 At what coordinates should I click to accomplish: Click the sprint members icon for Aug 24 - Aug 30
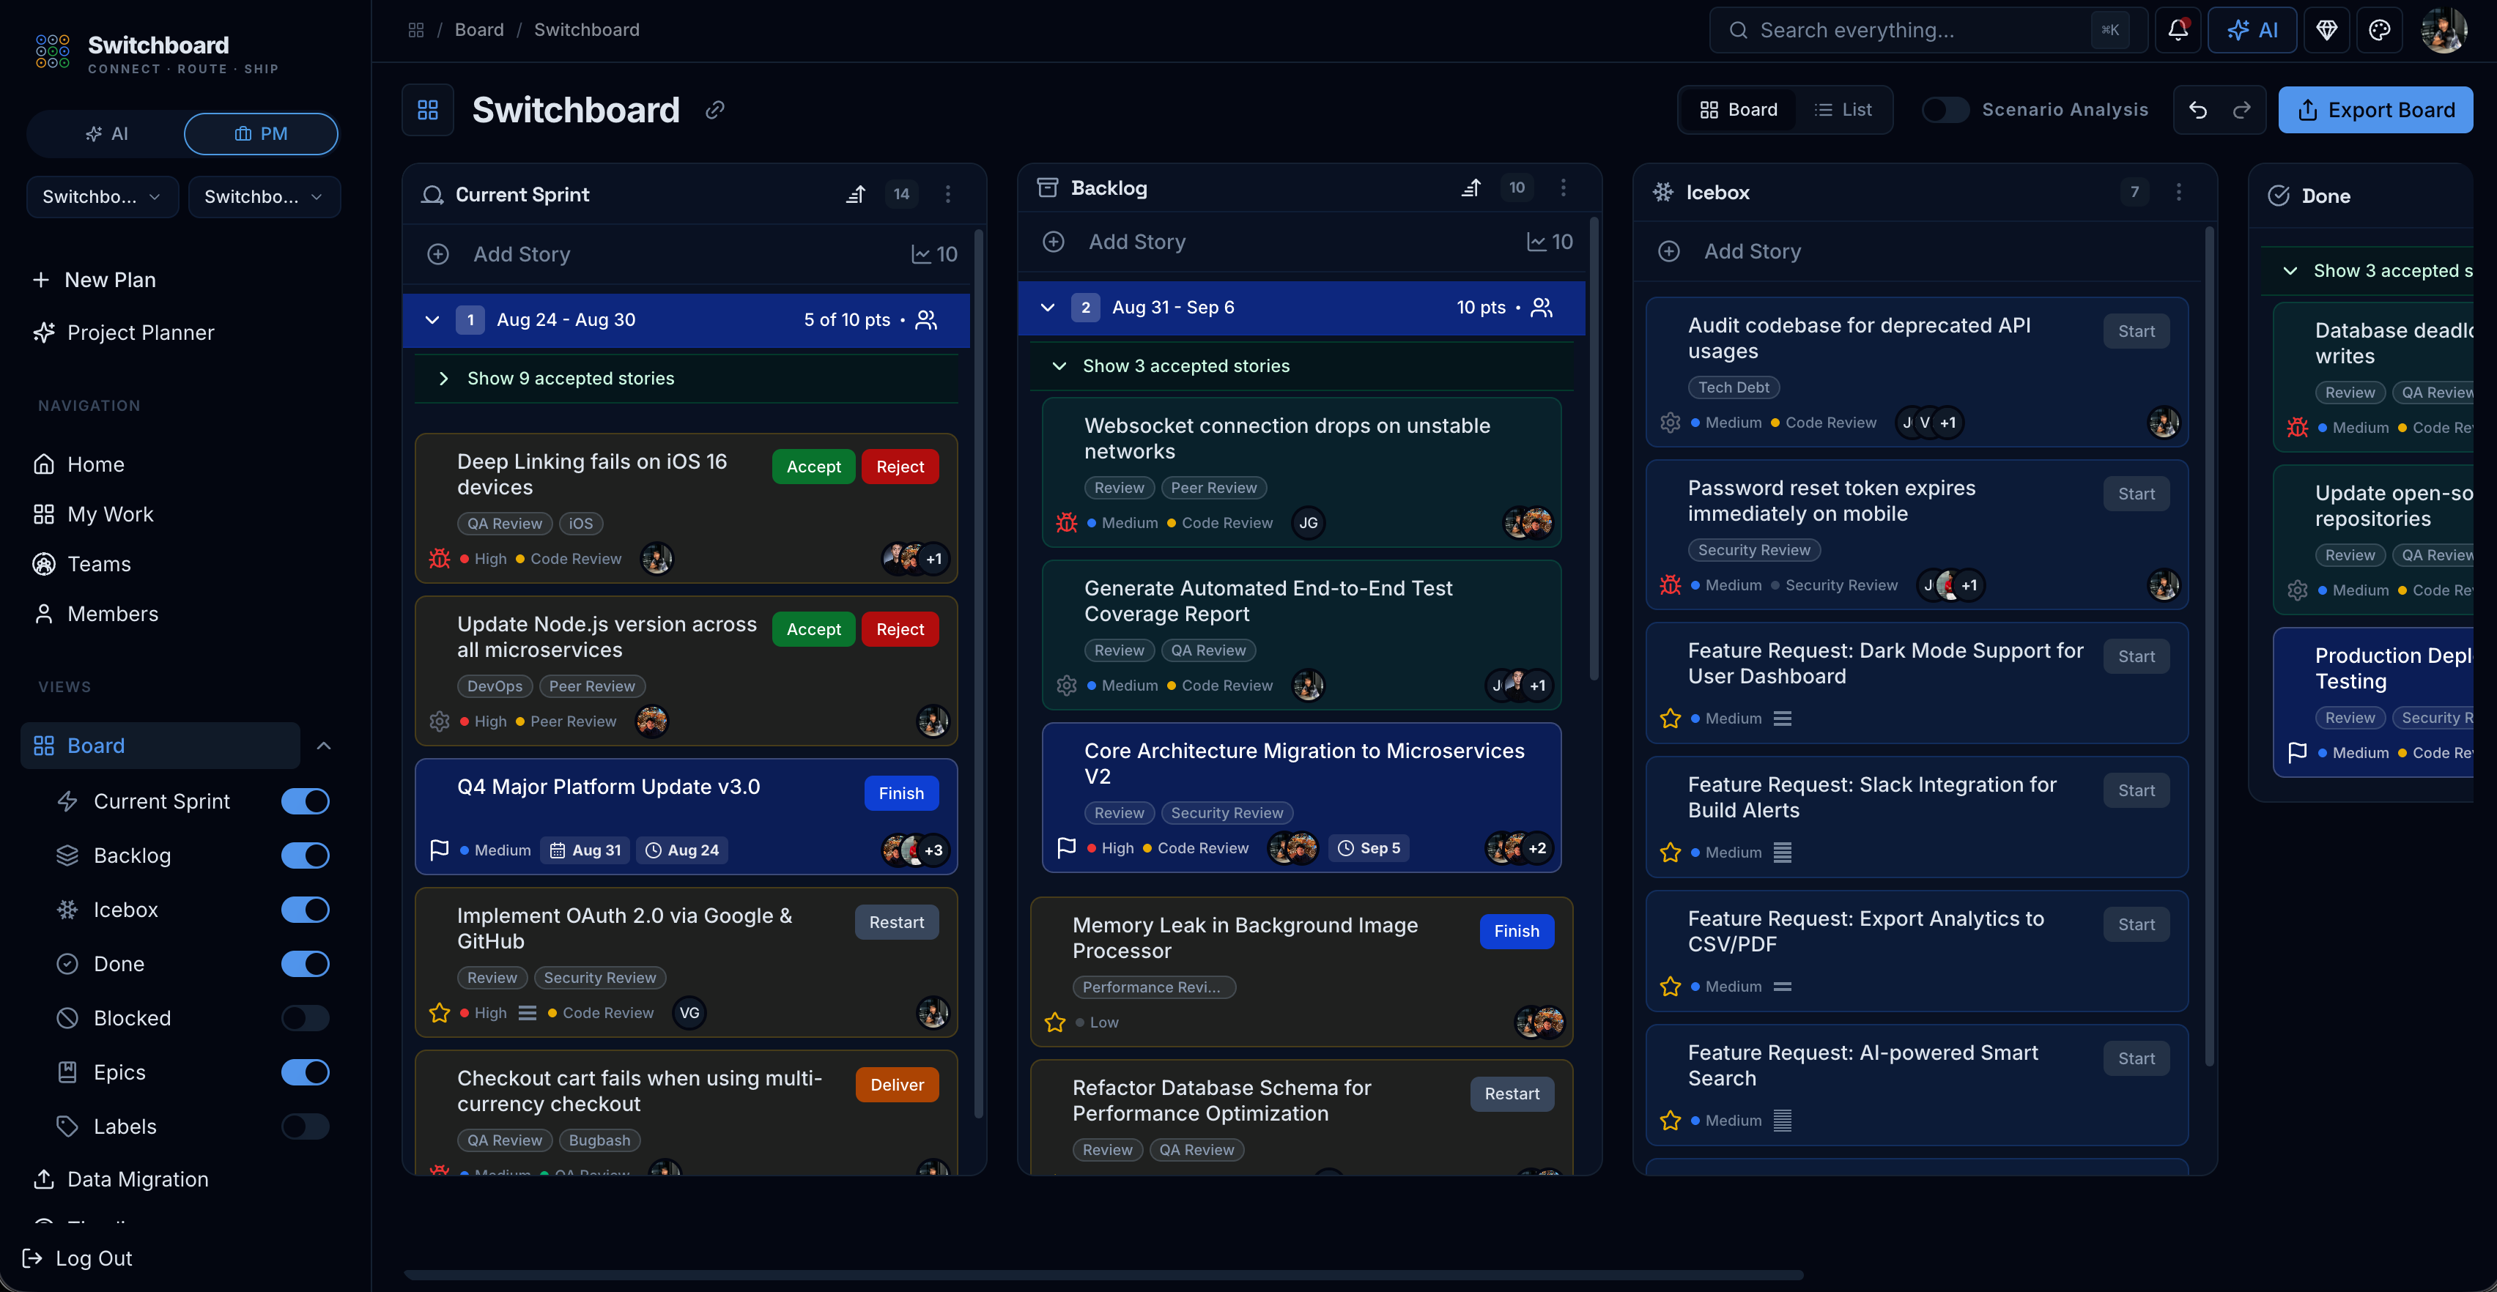(x=927, y=320)
